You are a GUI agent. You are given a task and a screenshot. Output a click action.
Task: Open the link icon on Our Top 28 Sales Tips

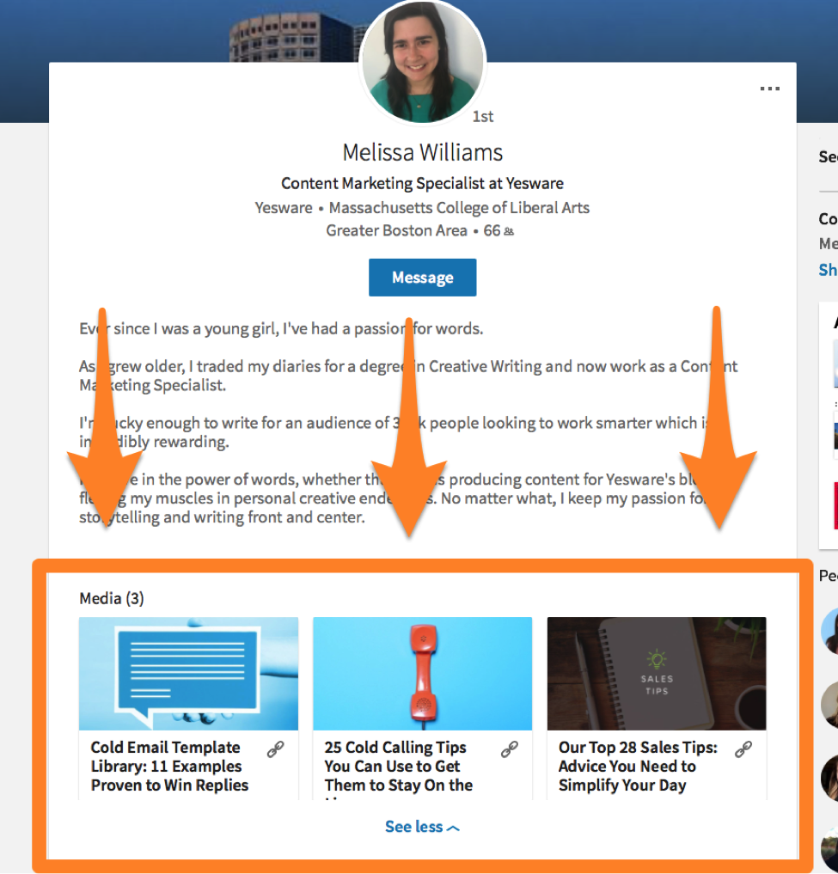pos(743,749)
